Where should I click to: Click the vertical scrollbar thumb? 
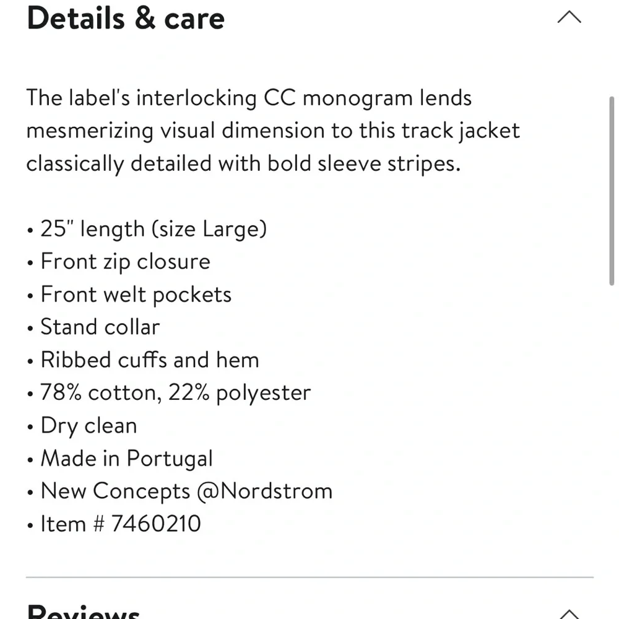(x=612, y=191)
